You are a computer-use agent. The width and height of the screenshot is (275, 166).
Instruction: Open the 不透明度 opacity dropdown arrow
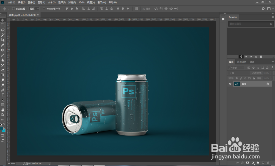pyautogui.click(x=272, y=73)
